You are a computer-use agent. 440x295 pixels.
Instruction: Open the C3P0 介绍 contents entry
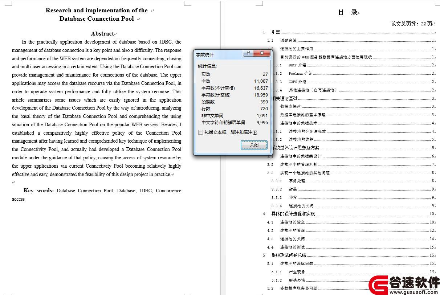353,82
